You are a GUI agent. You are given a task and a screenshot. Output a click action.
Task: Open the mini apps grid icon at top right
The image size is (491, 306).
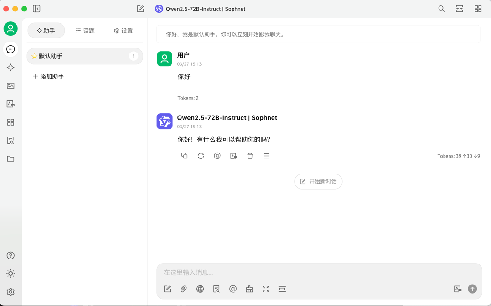pos(478,9)
